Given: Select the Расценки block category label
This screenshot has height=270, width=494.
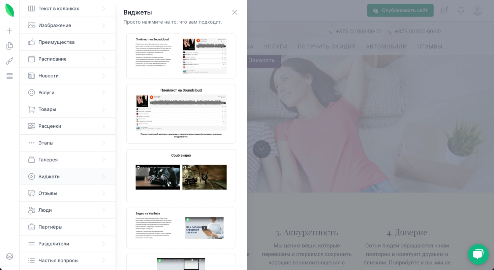Looking at the screenshot, I should 50,126.
